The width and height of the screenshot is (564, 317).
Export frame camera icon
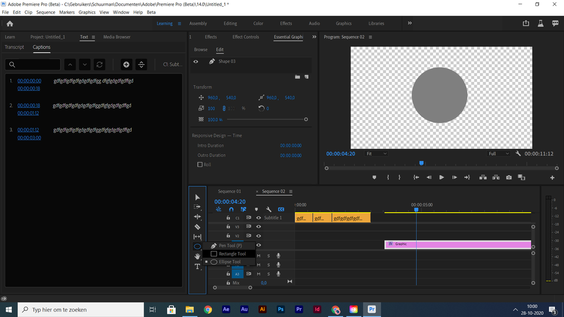509,178
